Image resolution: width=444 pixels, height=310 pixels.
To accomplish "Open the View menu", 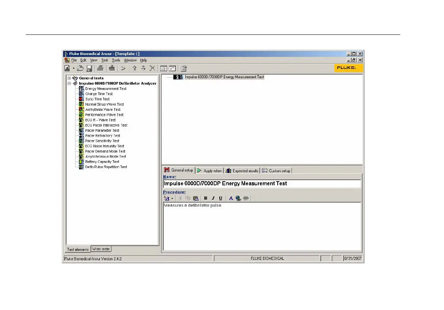I will pos(94,60).
